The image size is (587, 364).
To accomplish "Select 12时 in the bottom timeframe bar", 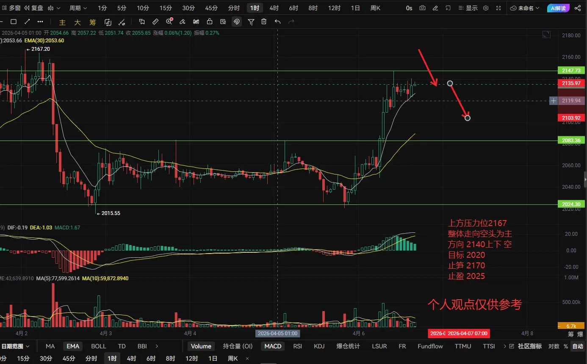I will click(x=192, y=358).
